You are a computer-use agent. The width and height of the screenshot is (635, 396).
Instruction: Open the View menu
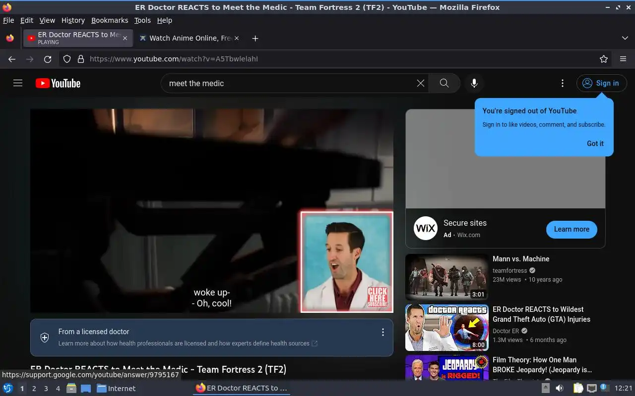pos(47,20)
